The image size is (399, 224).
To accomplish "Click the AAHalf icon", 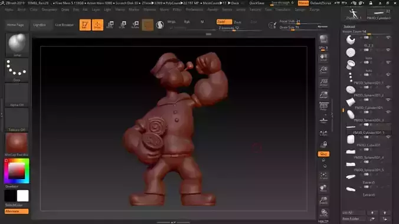I will [x=323, y=94].
